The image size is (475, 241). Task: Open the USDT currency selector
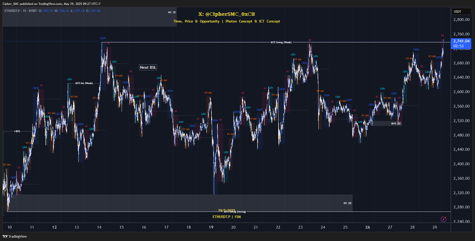click(462, 11)
